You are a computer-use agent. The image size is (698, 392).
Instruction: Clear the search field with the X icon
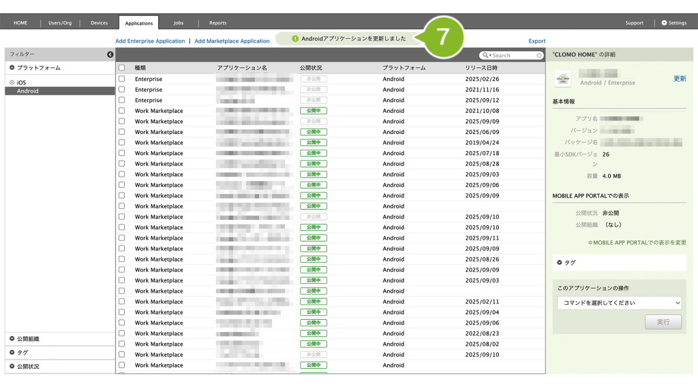pos(539,56)
